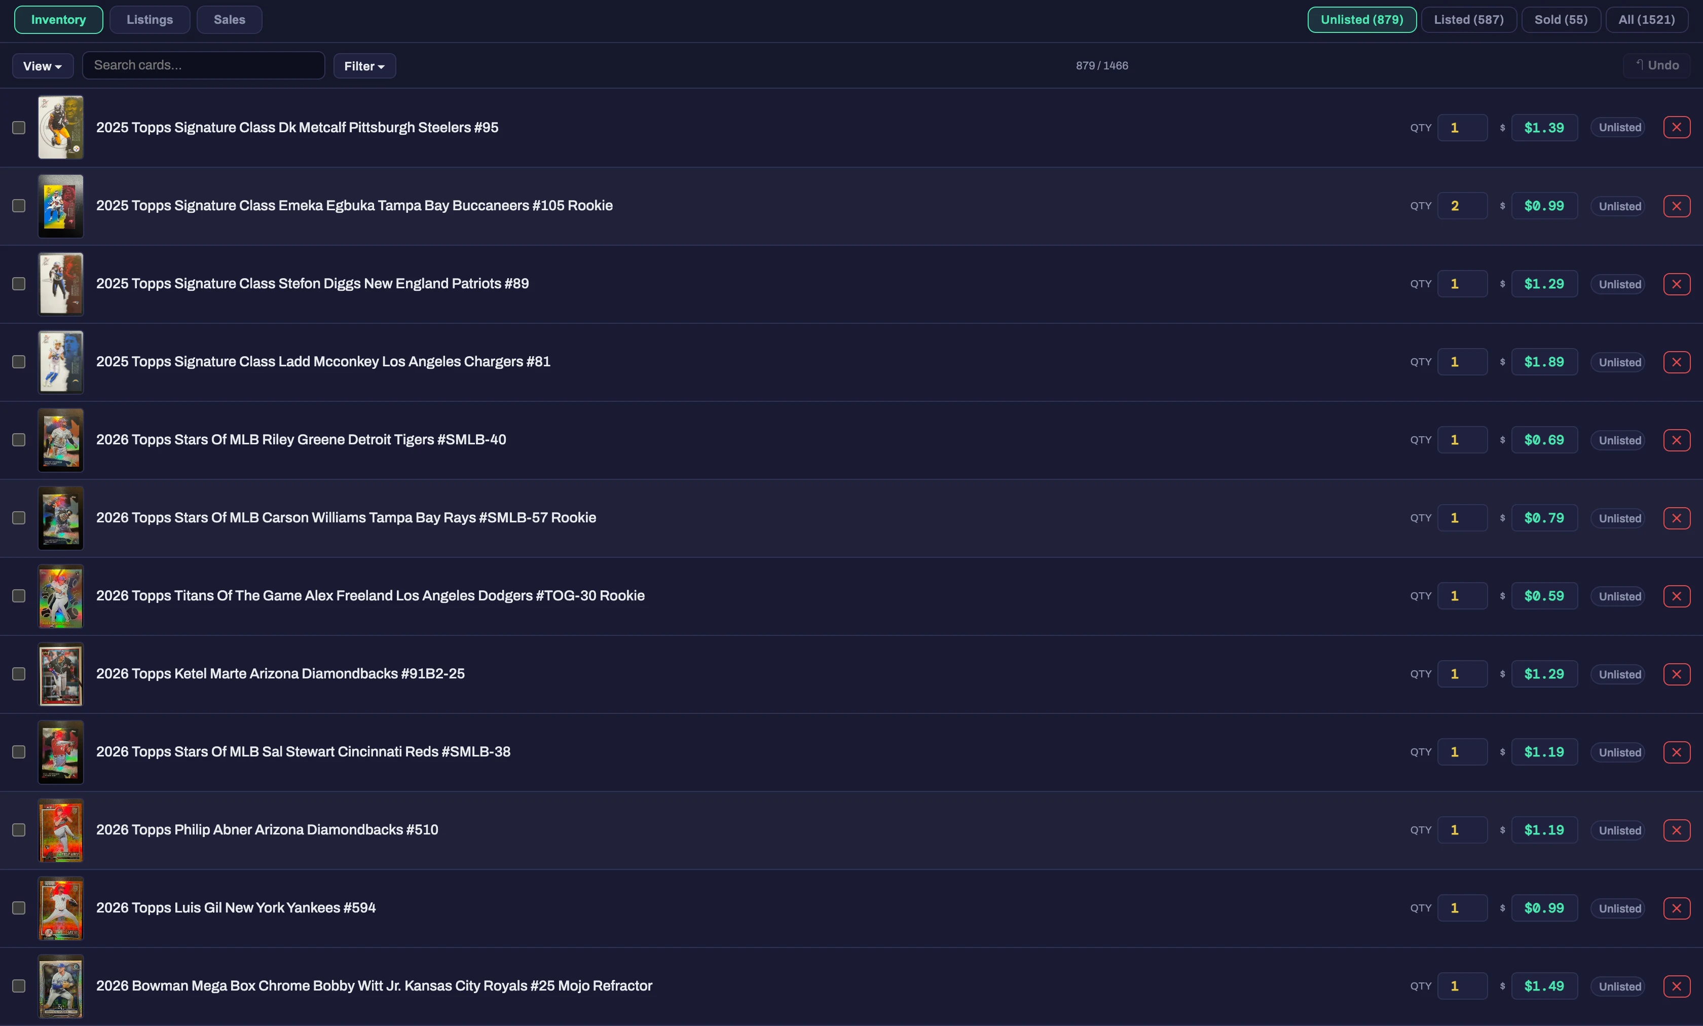Viewport: 1703px width, 1026px height.
Task: Open the Ketel Marte #91B2-25 card title
Action: [280, 674]
